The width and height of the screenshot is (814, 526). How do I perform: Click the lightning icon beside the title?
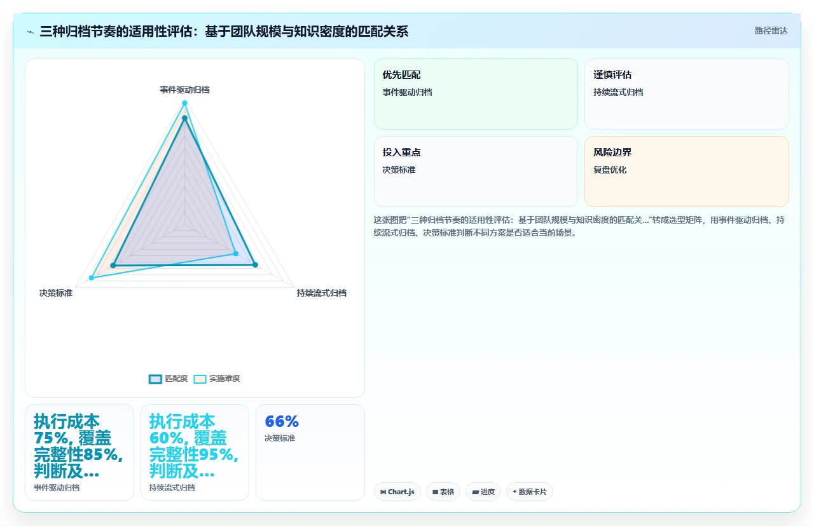click(x=31, y=31)
